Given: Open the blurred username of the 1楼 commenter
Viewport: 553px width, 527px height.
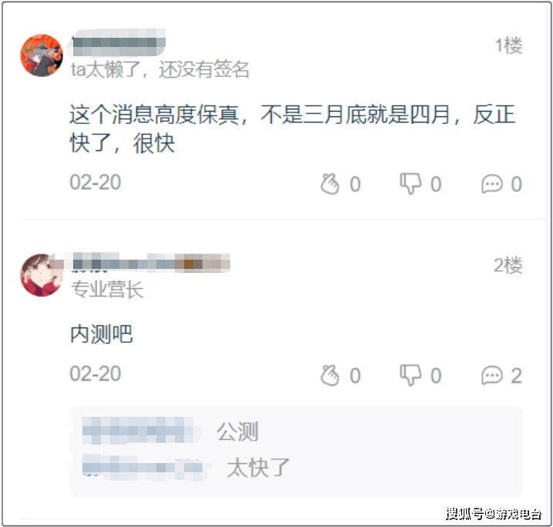Looking at the screenshot, I should (119, 43).
